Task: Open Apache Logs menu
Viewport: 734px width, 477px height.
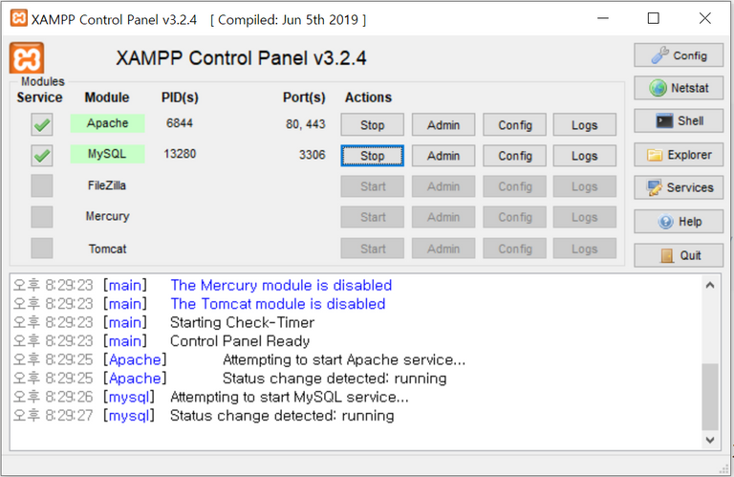Action: pos(585,125)
